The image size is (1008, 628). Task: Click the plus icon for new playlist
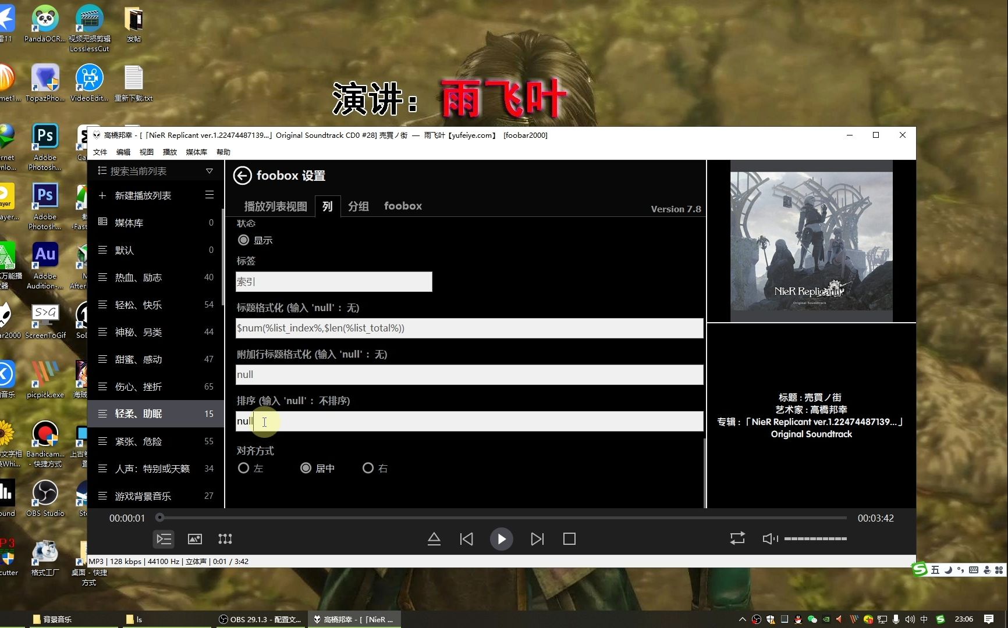click(102, 195)
